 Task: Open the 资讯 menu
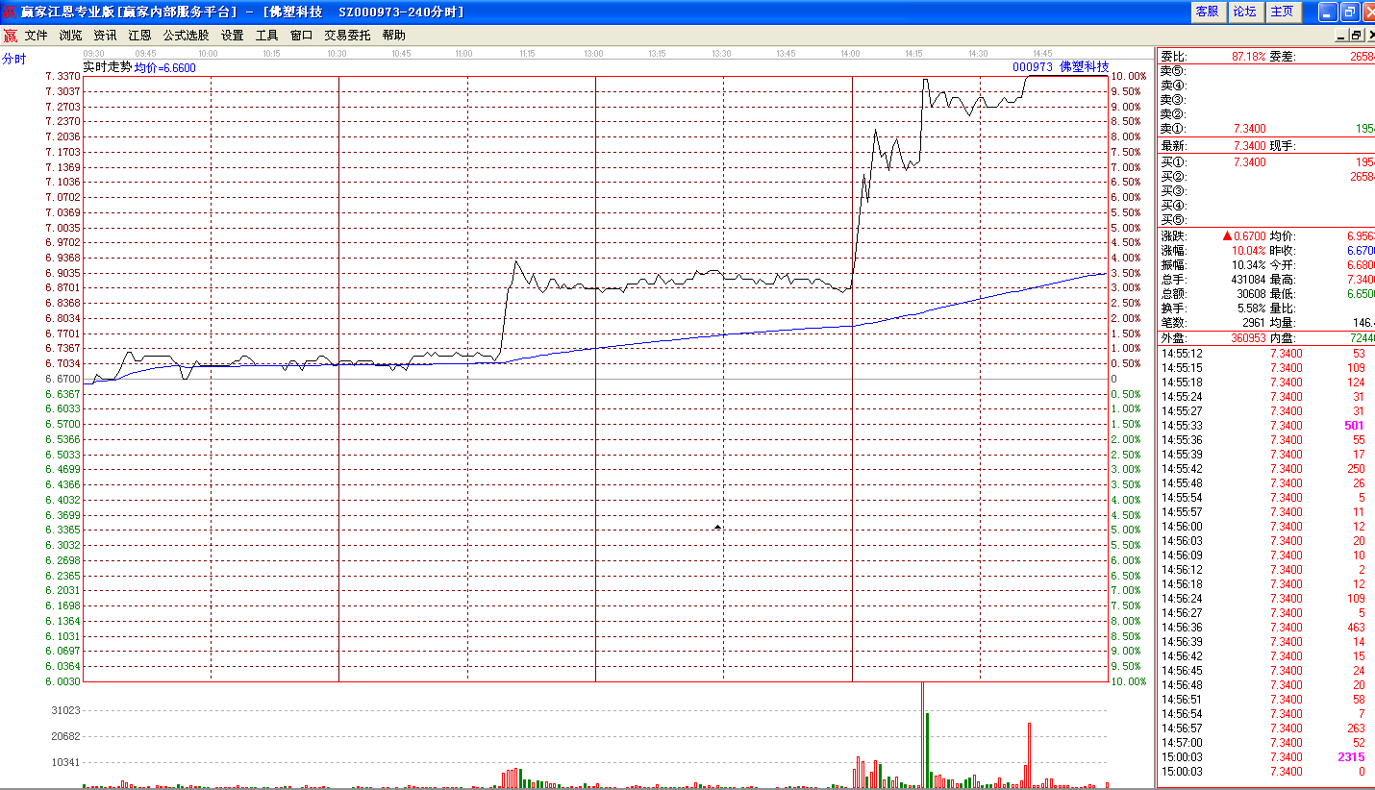(105, 36)
